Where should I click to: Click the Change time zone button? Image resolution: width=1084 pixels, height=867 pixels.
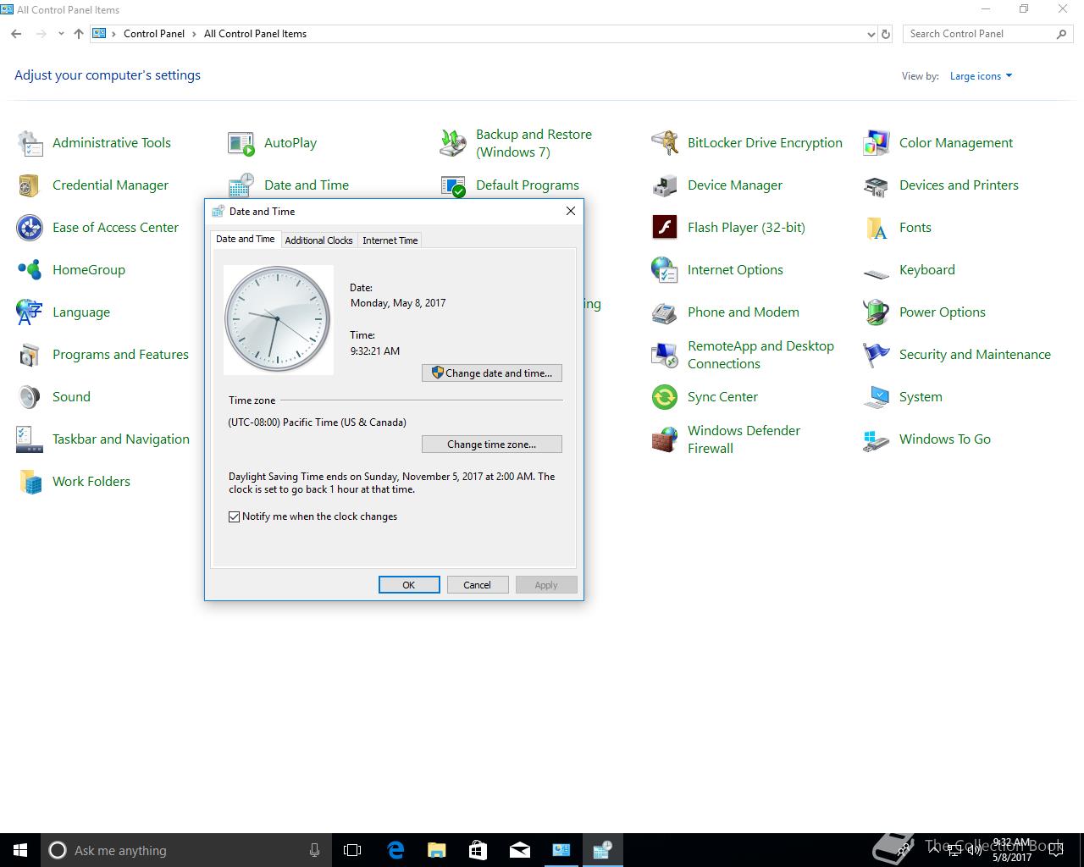pyautogui.click(x=491, y=444)
